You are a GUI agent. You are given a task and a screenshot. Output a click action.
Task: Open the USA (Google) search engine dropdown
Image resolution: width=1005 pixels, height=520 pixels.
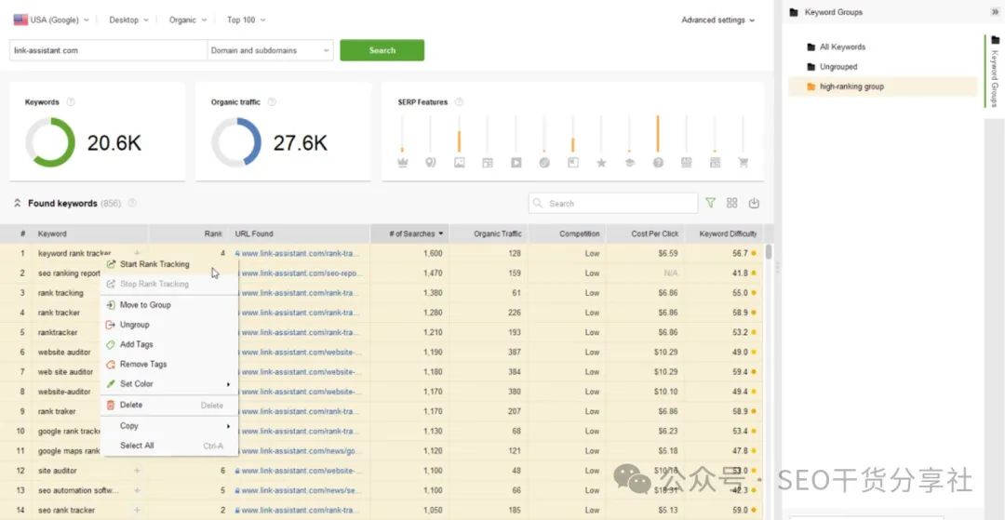[51, 20]
